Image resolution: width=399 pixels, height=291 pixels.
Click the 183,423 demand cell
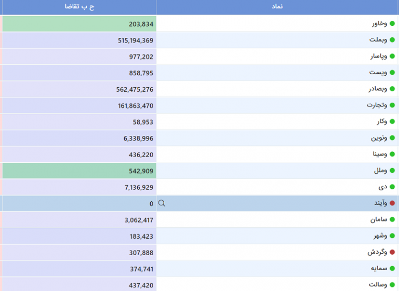coord(79,236)
